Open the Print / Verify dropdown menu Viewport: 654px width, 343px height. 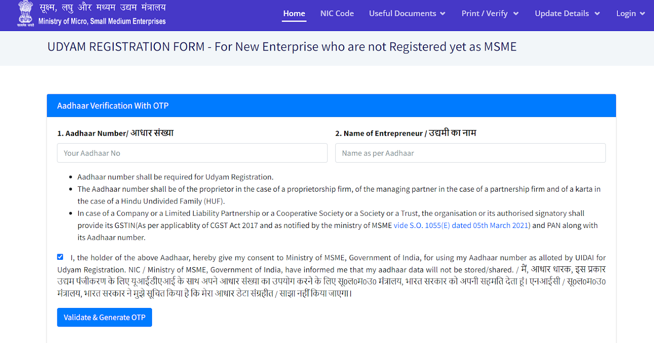point(490,13)
